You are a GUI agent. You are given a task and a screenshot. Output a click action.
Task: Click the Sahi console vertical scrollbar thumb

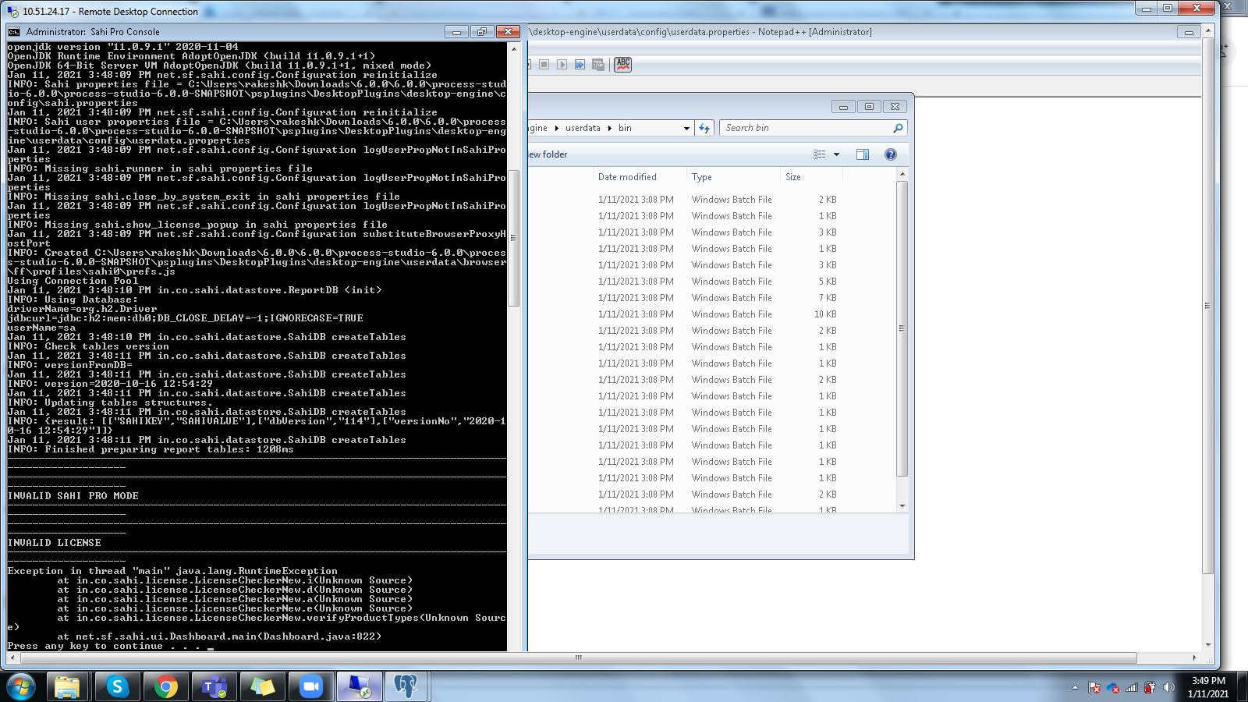[x=513, y=238]
